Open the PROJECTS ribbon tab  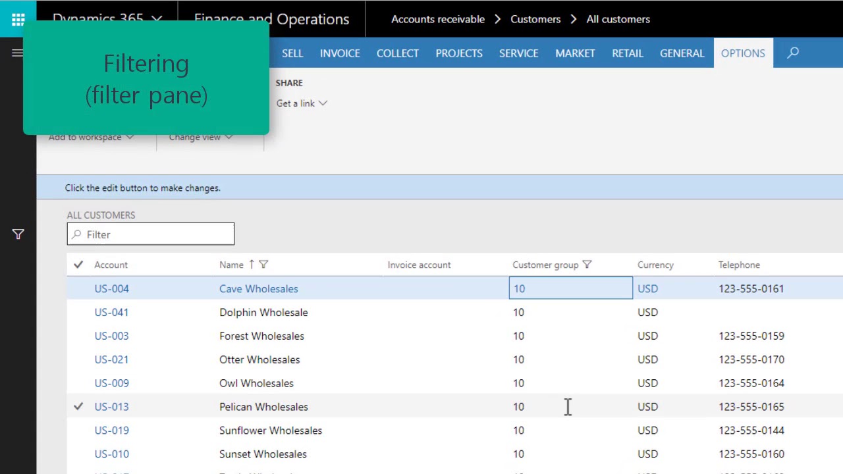459,53
